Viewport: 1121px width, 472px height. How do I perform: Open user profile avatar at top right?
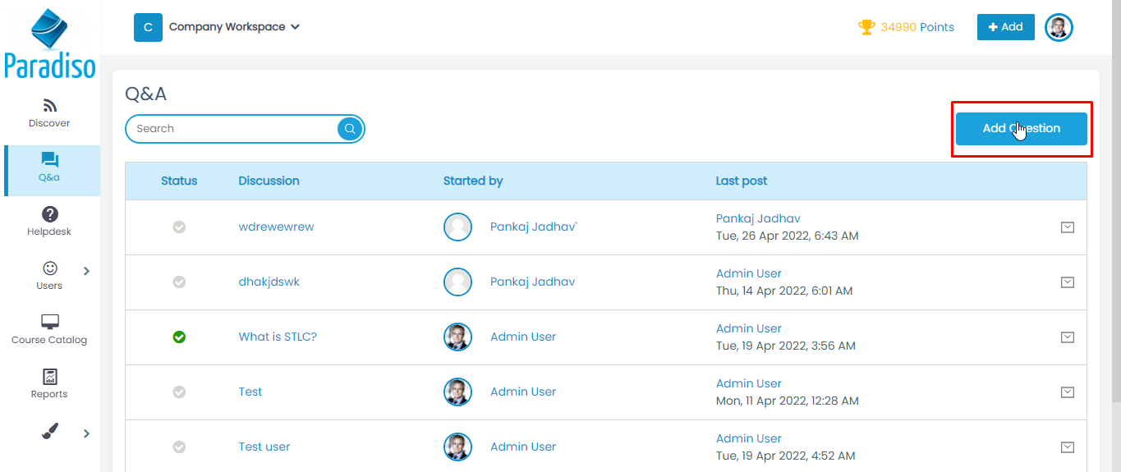(x=1059, y=27)
